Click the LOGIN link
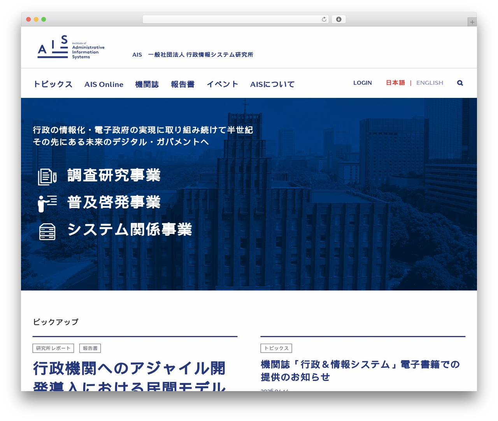498x421 pixels. click(363, 83)
